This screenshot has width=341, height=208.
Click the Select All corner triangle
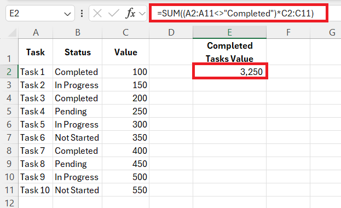[12, 33]
